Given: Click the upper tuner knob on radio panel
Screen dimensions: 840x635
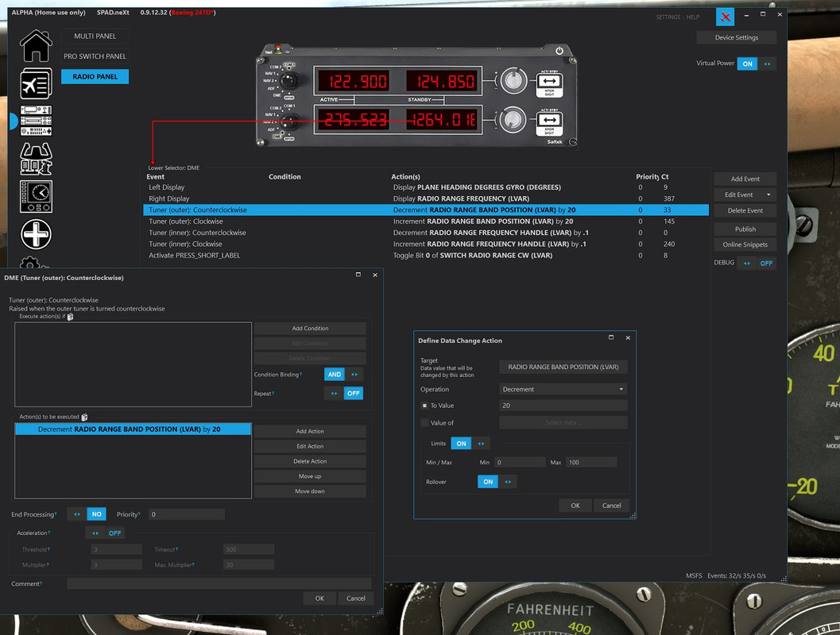Looking at the screenshot, I should (513, 81).
